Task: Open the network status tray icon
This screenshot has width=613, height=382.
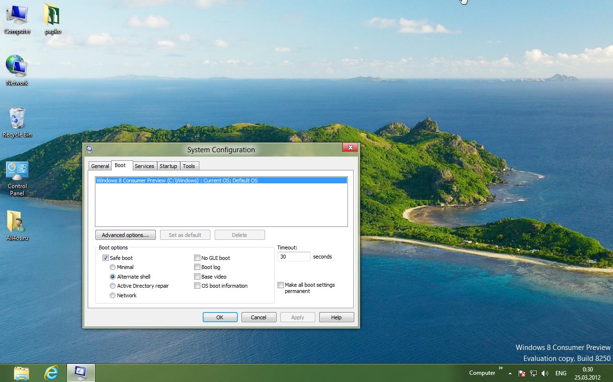Action: [533, 373]
